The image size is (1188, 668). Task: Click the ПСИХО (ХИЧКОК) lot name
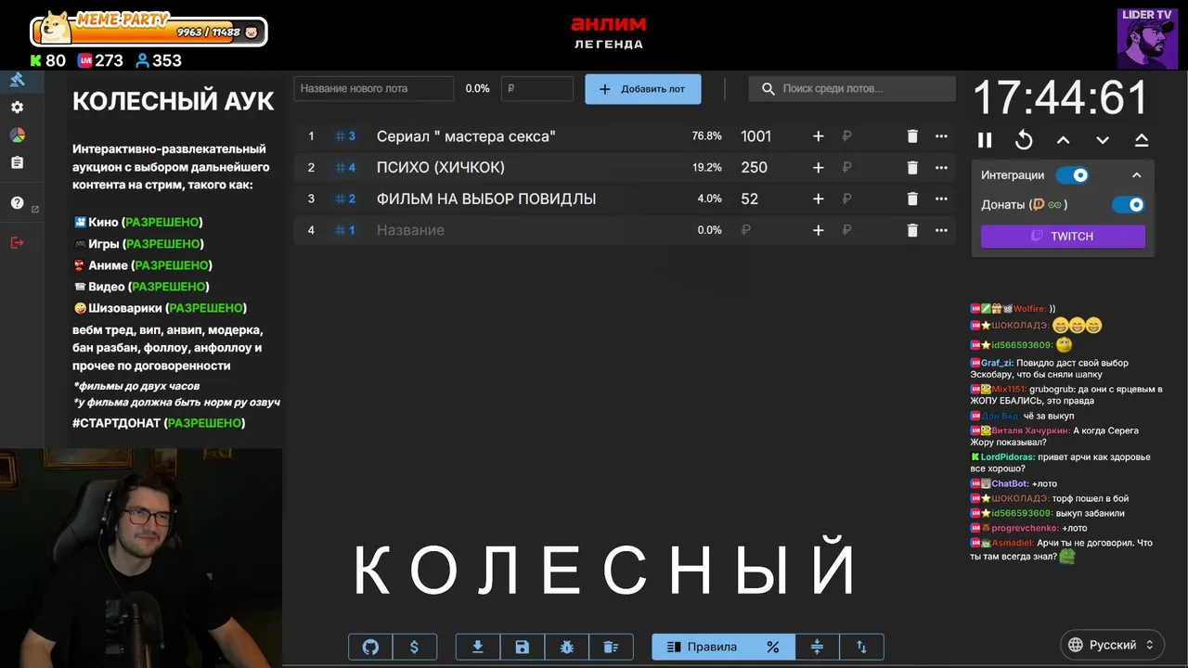[x=443, y=168]
